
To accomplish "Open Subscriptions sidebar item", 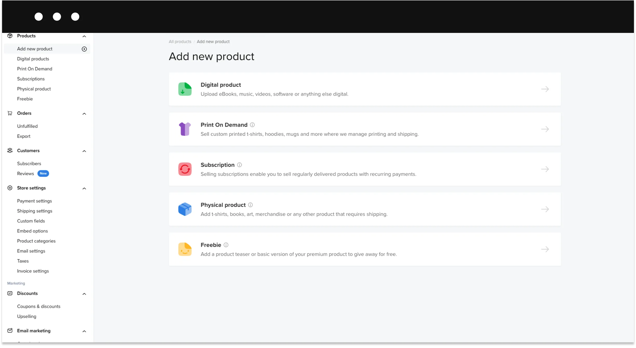I will [31, 79].
